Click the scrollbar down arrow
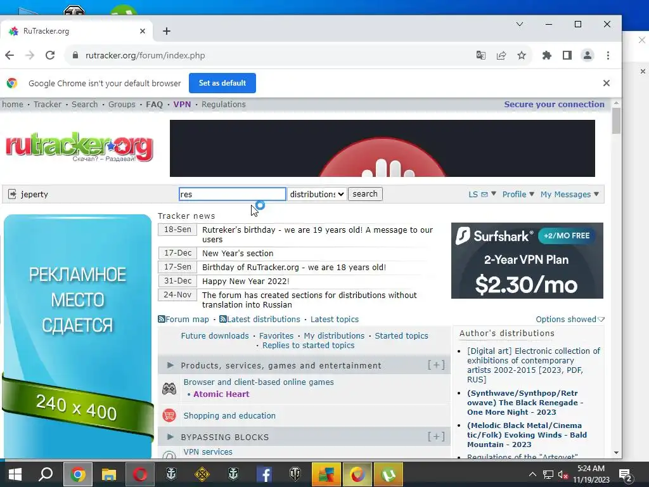649x487 pixels. pyautogui.click(x=616, y=453)
